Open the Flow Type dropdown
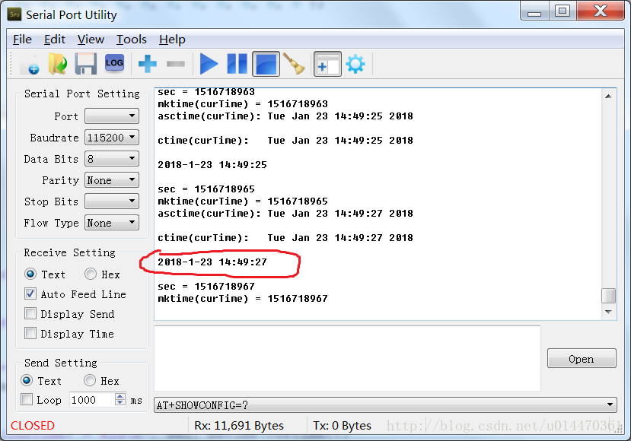The image size is (631, 441). [112, 223]
